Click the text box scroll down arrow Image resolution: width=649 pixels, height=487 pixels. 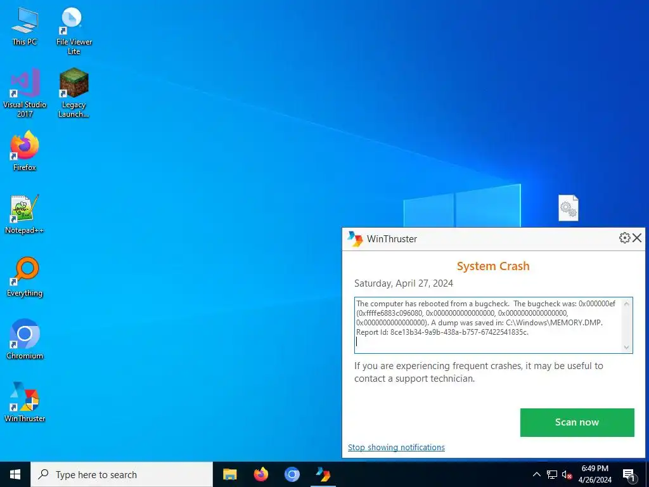click(x=627, y=347)
